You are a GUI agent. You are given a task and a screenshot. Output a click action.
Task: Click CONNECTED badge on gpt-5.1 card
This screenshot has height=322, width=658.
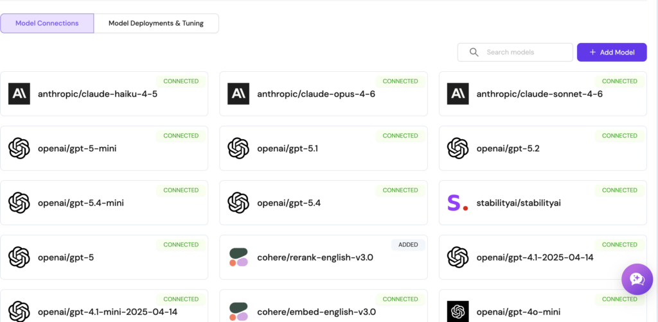pos(400,136)
